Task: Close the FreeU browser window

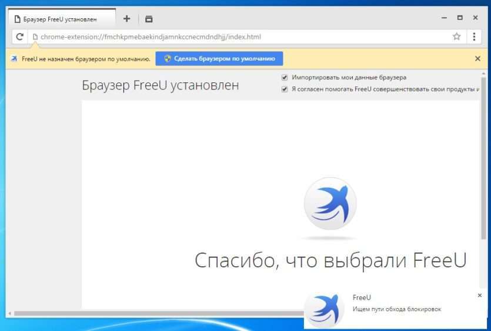Action: 475,18
